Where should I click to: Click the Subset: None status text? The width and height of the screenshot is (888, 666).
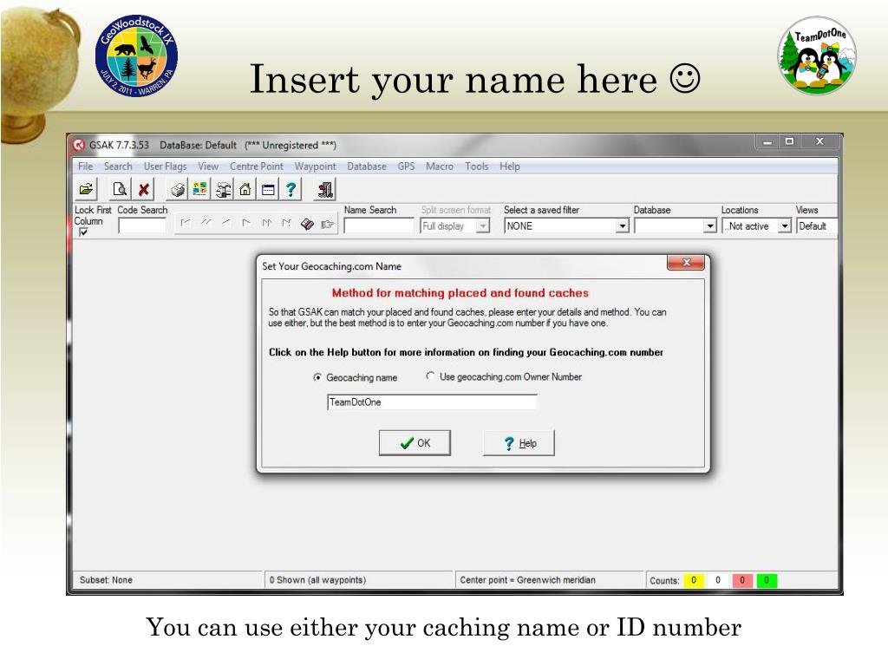pos(106,580)
